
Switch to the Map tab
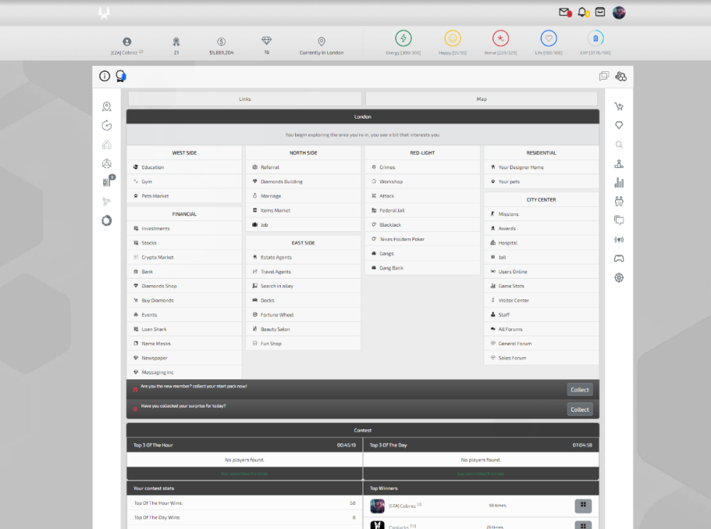tap(481, 99)
